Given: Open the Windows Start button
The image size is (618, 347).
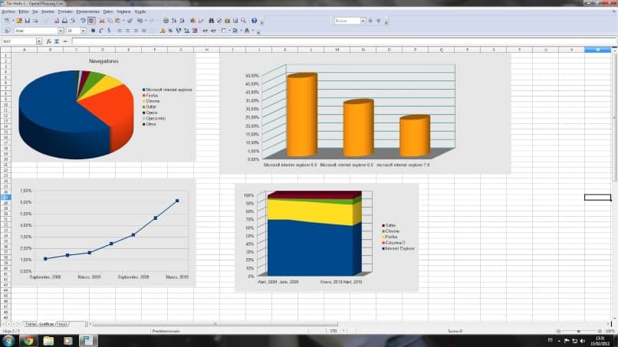Looking at the screenshot, I should tap(8, 341).
